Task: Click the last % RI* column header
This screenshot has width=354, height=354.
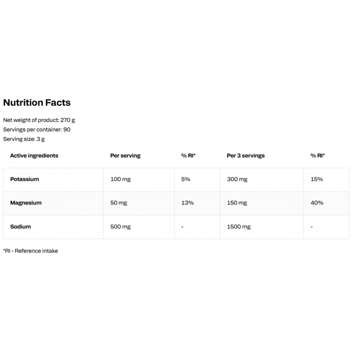Action: (318, 156)
